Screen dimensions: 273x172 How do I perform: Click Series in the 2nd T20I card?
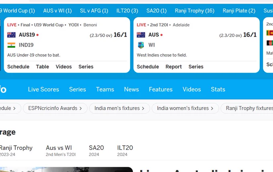pyautogui.click(x=196, y=67)
